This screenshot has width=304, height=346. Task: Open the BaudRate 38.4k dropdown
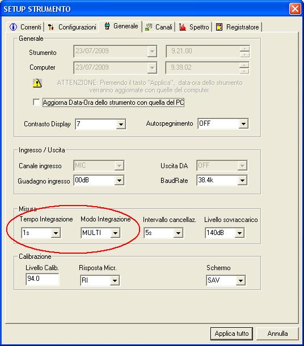(x=242, y=181)
